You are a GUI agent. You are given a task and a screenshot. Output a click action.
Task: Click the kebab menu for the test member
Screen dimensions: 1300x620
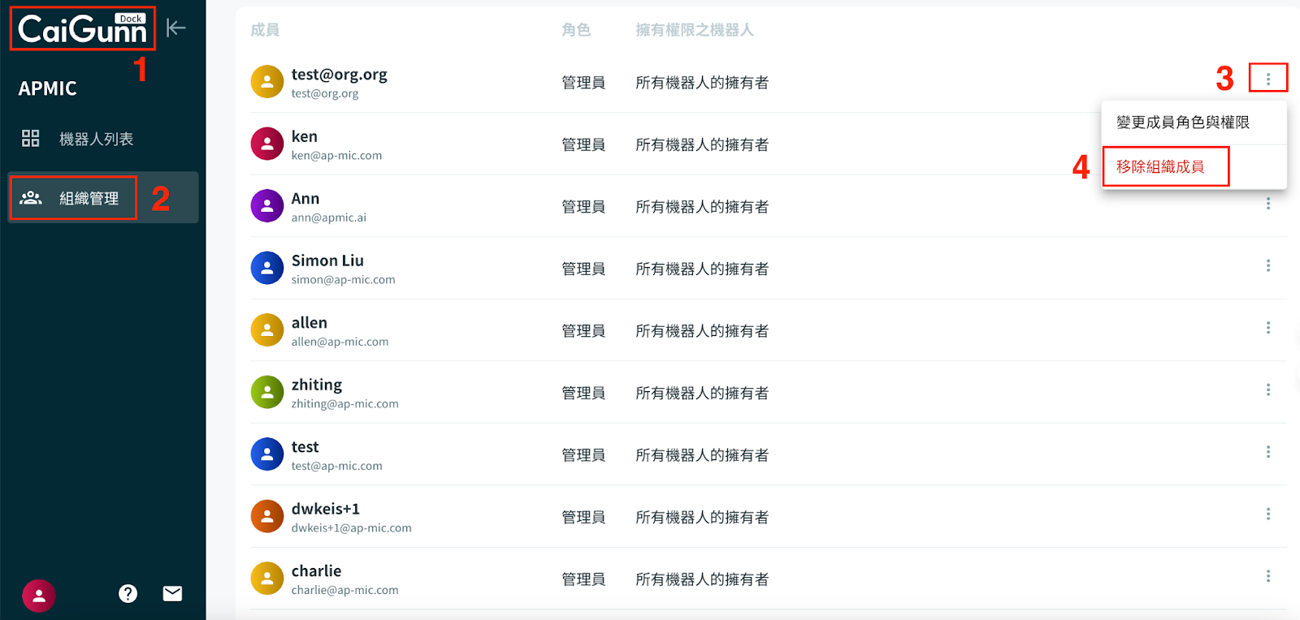pos(1267,452)
